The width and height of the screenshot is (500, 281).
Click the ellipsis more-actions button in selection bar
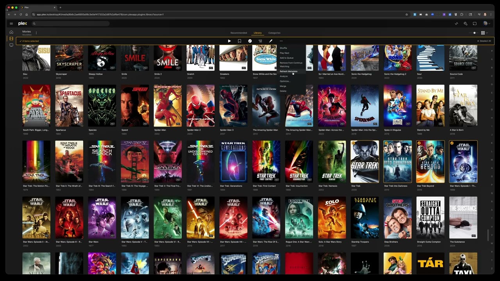[281, 41]
